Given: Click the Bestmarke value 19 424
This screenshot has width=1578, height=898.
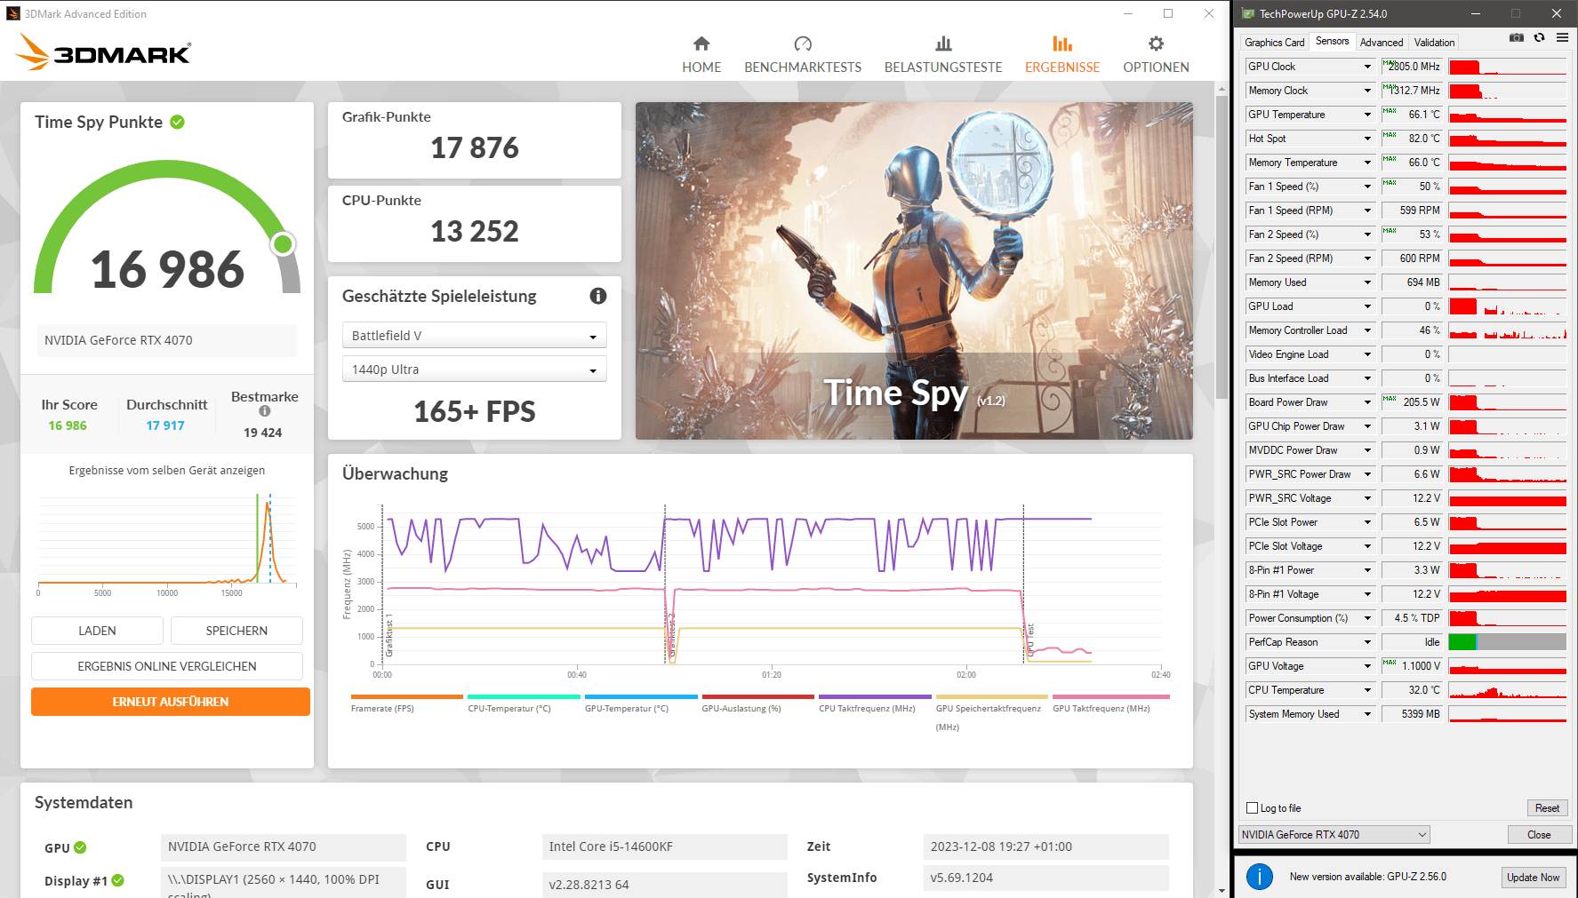Looking at the screenshot, I should pyautogui.click(x=263, y=433).
